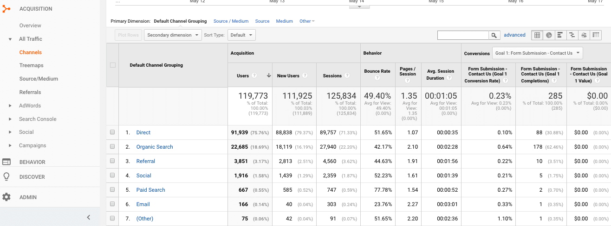Expand the chart handle below the timeline
611x226 pixels.
[359, 6]
